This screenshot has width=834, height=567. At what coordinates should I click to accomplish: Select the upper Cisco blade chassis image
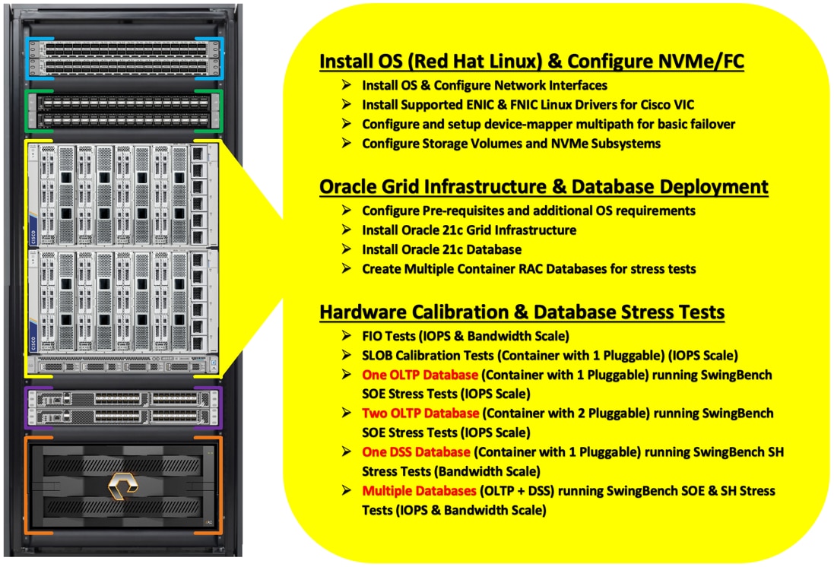tap(123, 195)
